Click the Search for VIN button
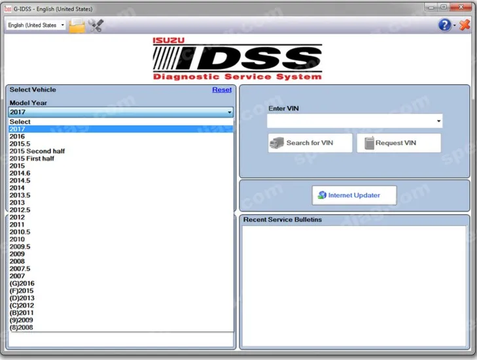The image size is (477, 360). pos(310,143)
